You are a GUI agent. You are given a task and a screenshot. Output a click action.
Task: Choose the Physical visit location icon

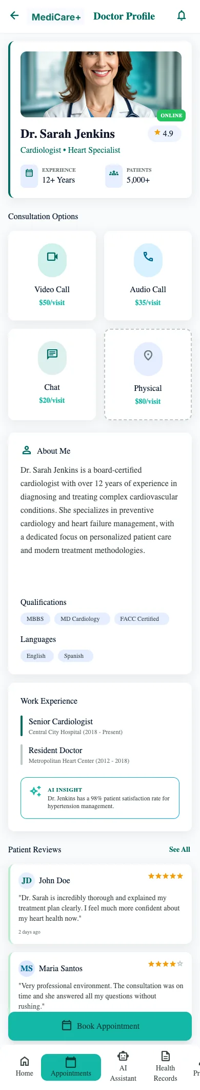tap(148, 355)
